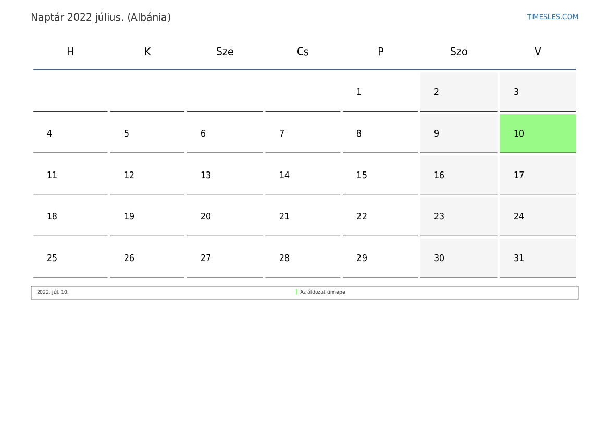Click the green holiday marker in legend

(296, 292)
